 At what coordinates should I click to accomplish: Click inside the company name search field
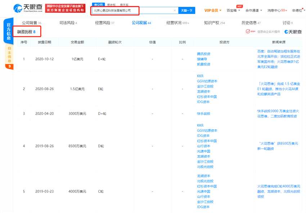[x=131, y=11]
